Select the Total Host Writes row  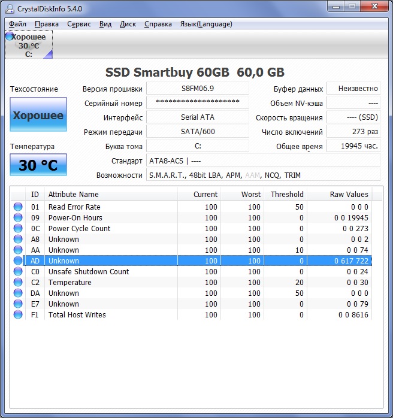tap(192, 314)
